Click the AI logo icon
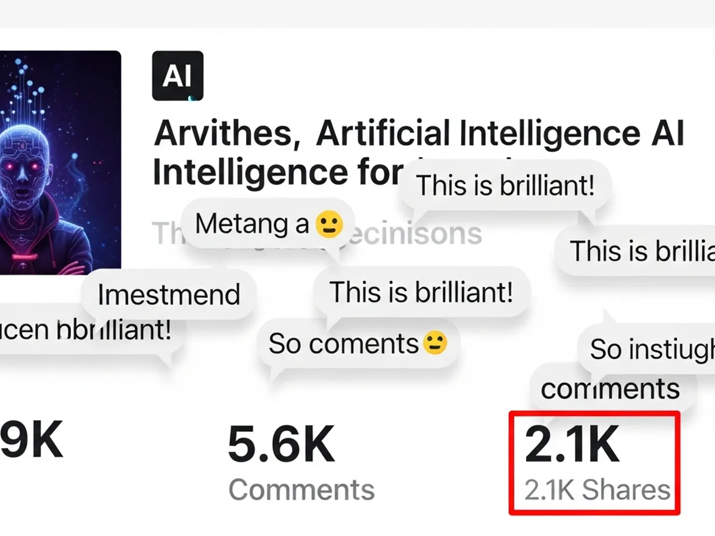 pyautogui.click(x=177, y=76)
